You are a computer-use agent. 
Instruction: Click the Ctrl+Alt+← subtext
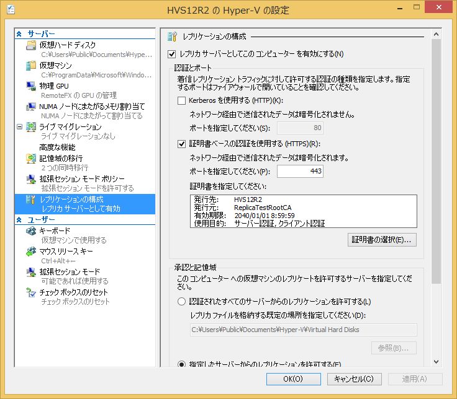(x=58, y=261)
